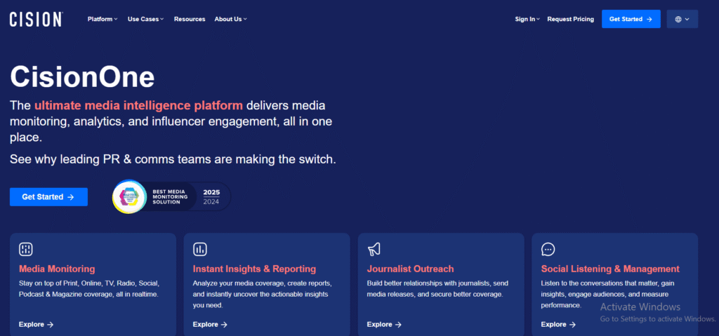Follow Explore link under Journalist Outreach
The height and width of the screenshot is (336, 719).
384,324
